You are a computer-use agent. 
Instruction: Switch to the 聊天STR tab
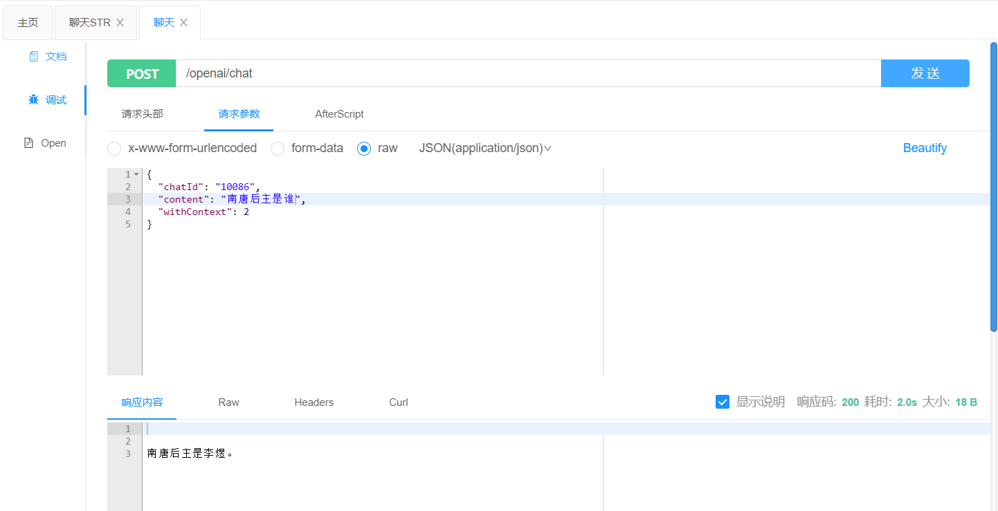coord(89,23)
